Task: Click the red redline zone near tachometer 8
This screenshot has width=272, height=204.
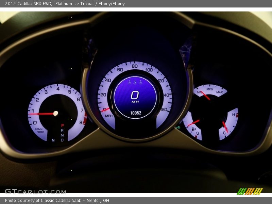Action: [x=85, y=118]
